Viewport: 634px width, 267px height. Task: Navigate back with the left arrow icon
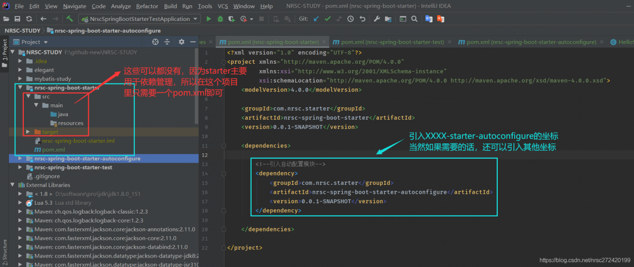(43, 19)
